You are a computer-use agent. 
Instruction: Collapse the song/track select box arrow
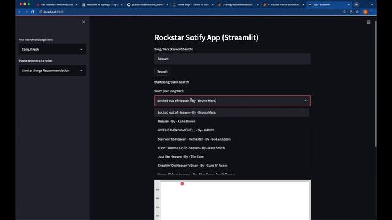[305, 101]
